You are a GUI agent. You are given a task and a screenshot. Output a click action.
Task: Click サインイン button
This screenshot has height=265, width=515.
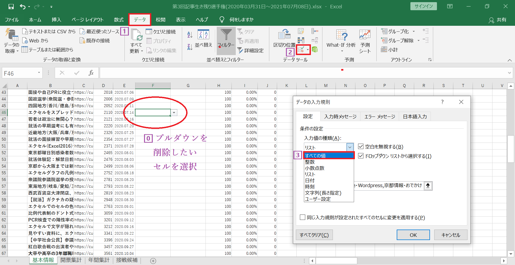pos(424,6)
